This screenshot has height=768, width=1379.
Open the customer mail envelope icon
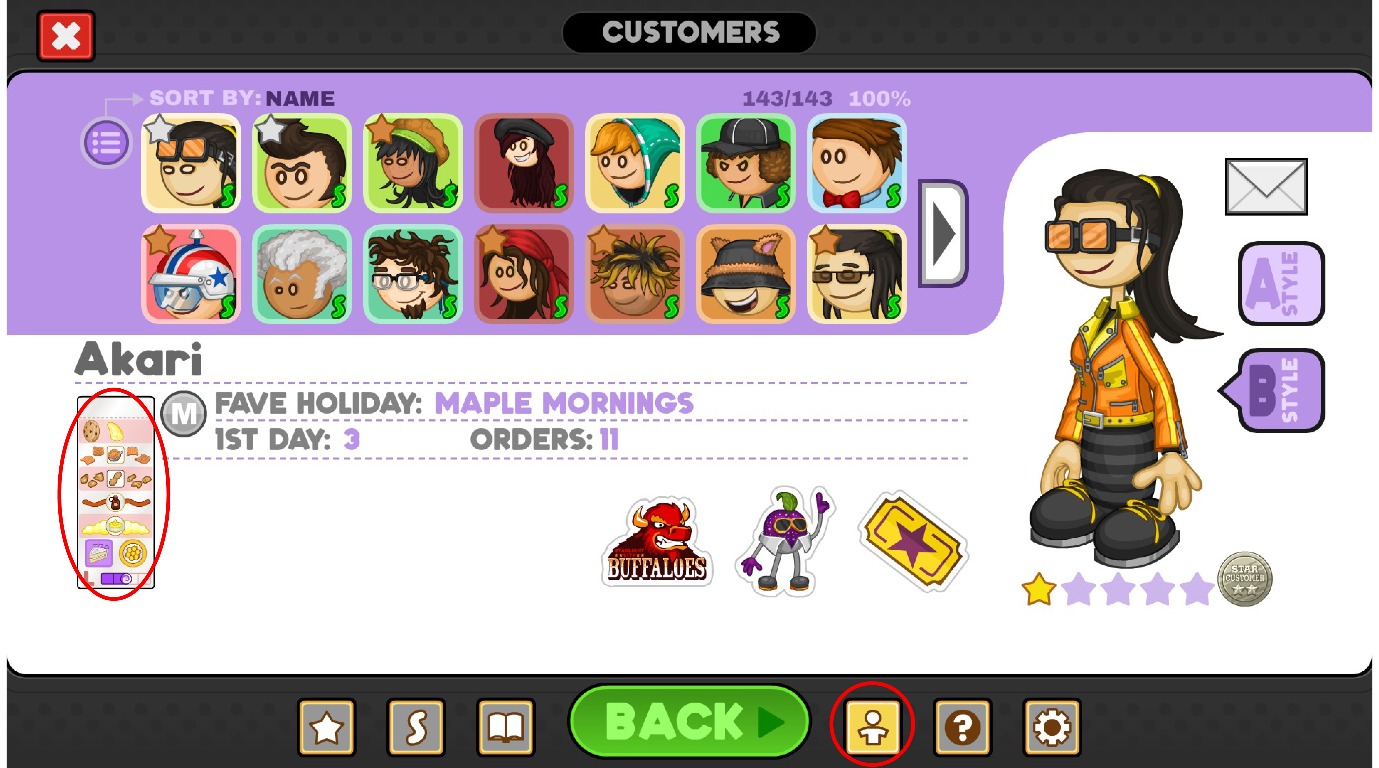1266,186
